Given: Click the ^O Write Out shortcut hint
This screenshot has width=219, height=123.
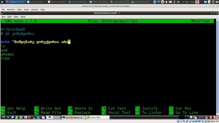Looking at the screenshot, I should (x=48, y=108).
